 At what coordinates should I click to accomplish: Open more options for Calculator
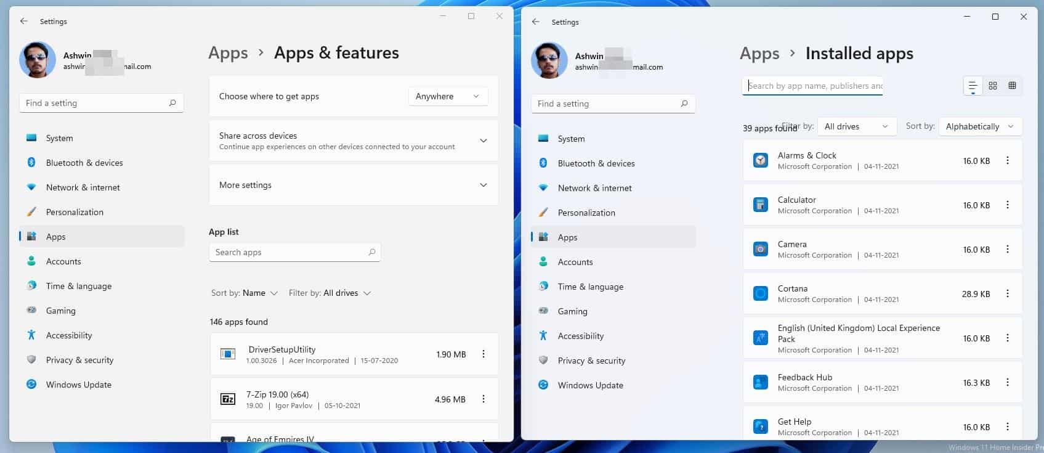[x=1008, y=205]
